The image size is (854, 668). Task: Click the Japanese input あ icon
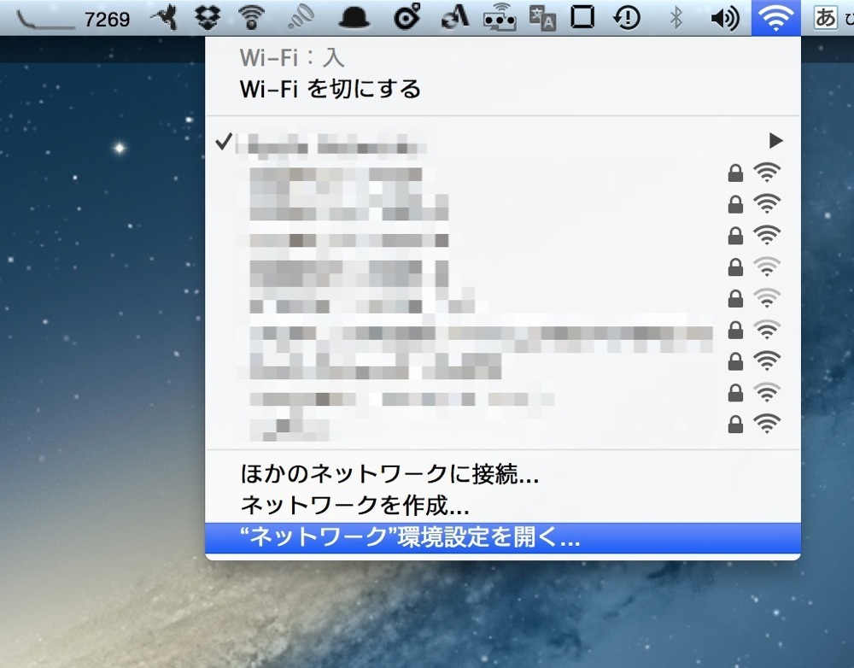825,18
